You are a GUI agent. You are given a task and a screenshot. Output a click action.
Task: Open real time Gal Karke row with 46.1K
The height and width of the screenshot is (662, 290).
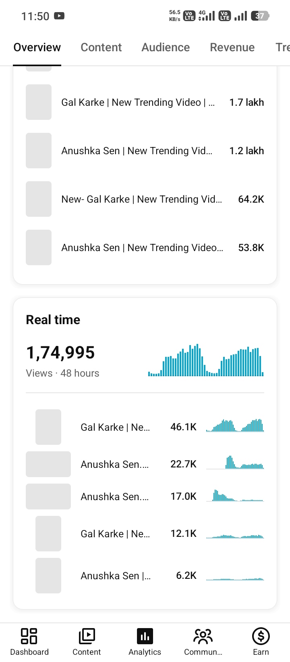(x=145, y=427)
